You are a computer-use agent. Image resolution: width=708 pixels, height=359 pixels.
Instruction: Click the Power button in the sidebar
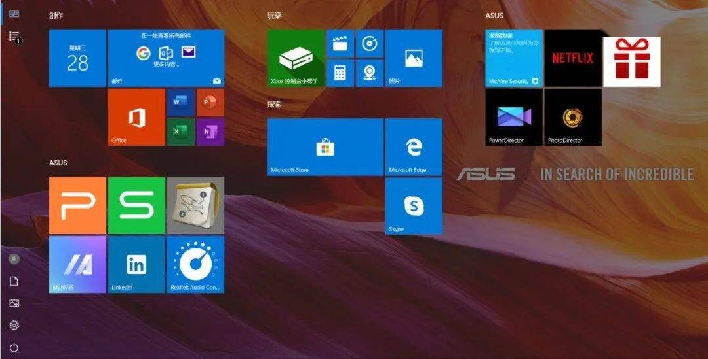(14, 347)
